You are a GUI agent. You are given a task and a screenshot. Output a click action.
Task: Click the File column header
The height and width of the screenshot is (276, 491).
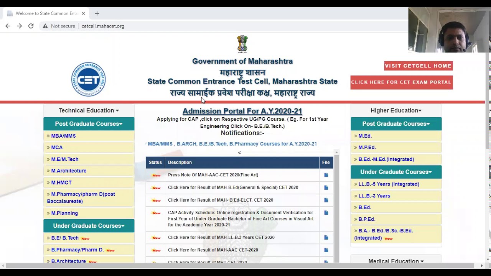point(326,163)
